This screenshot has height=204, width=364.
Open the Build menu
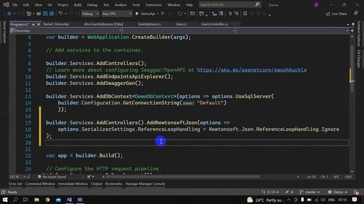pyautogui.click(x=77, y=5)
